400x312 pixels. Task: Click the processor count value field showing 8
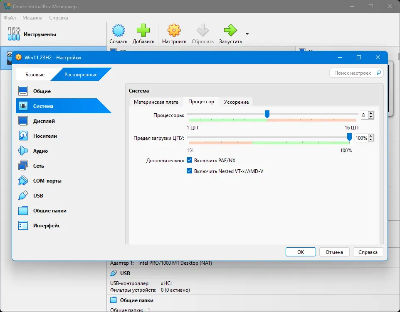(365, 115)
